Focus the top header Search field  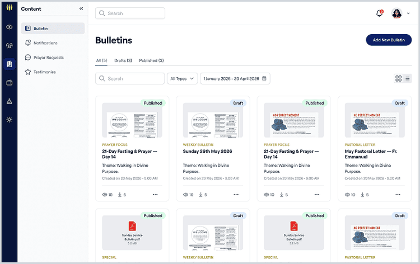(x=130, y=13)
